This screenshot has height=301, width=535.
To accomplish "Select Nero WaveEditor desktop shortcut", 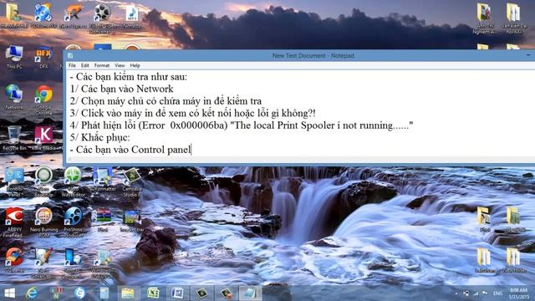I will (x=73, y=182).
